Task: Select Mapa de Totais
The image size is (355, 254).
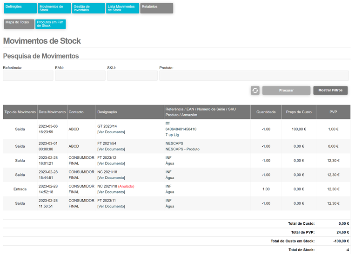Action: [19, 24]
